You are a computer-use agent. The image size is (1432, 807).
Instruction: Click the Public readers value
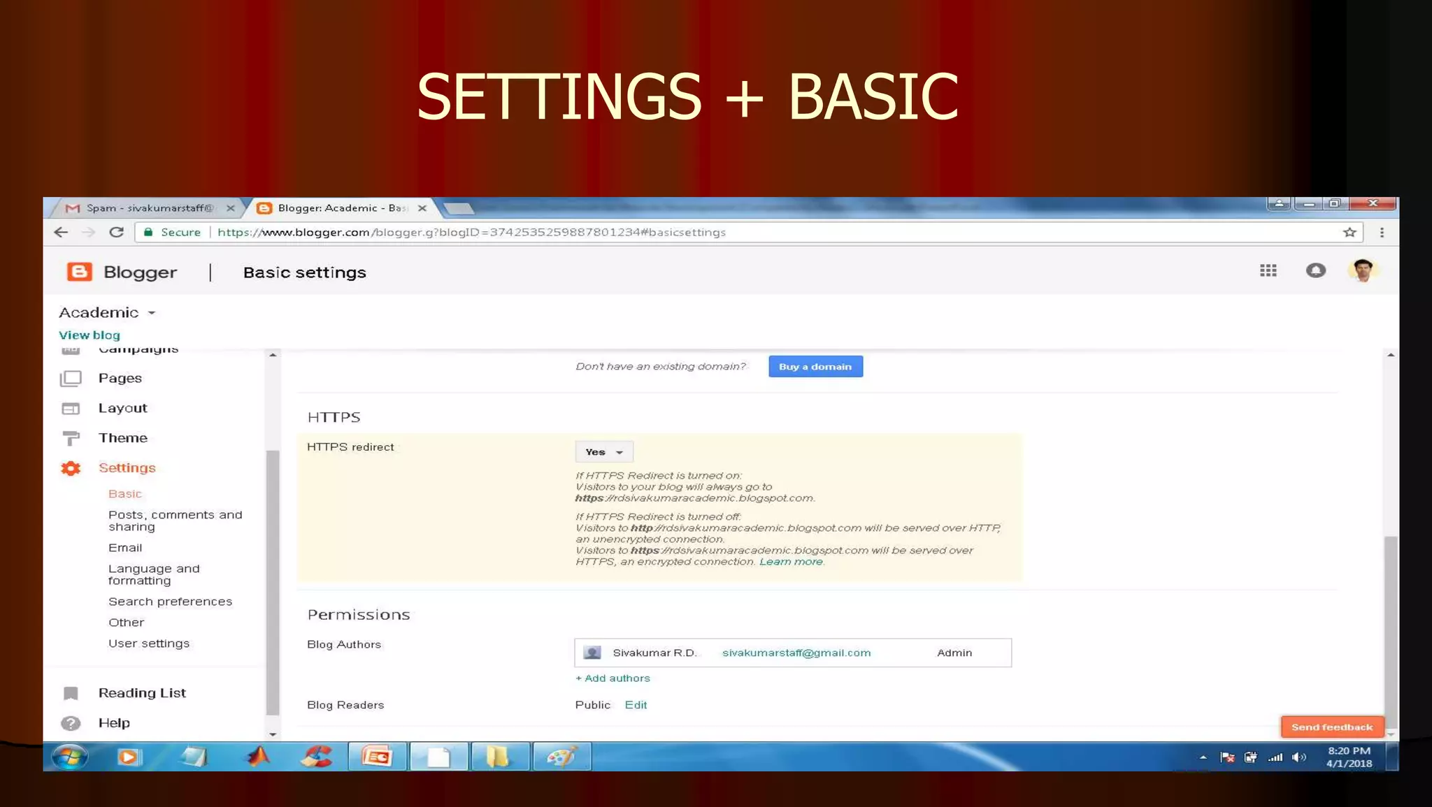(x=592, y=705)
